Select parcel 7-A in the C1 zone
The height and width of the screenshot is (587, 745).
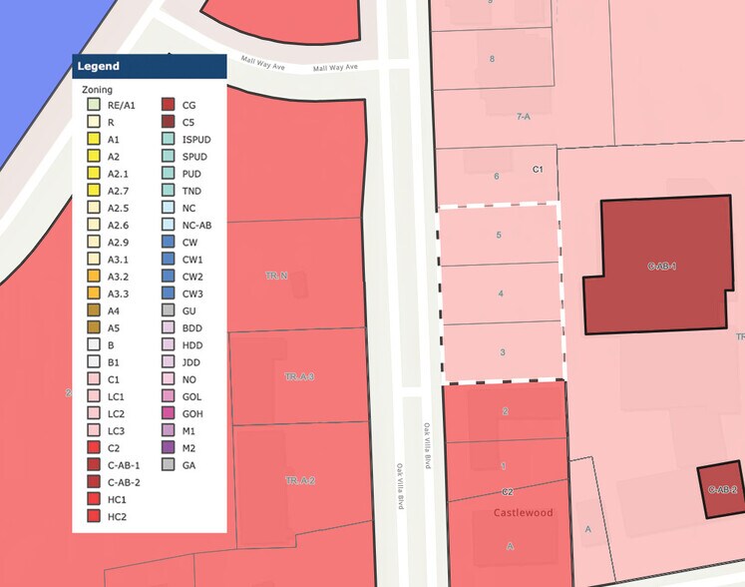tap(524, 117)
